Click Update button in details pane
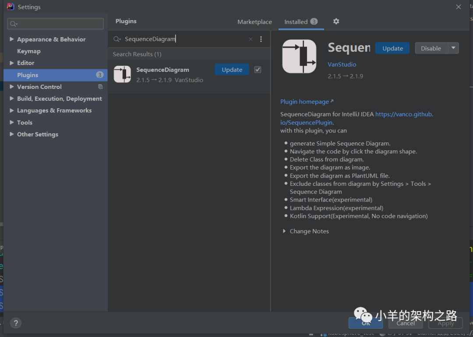The height and width of the screenshot is (337, 473). coord(392,48)
